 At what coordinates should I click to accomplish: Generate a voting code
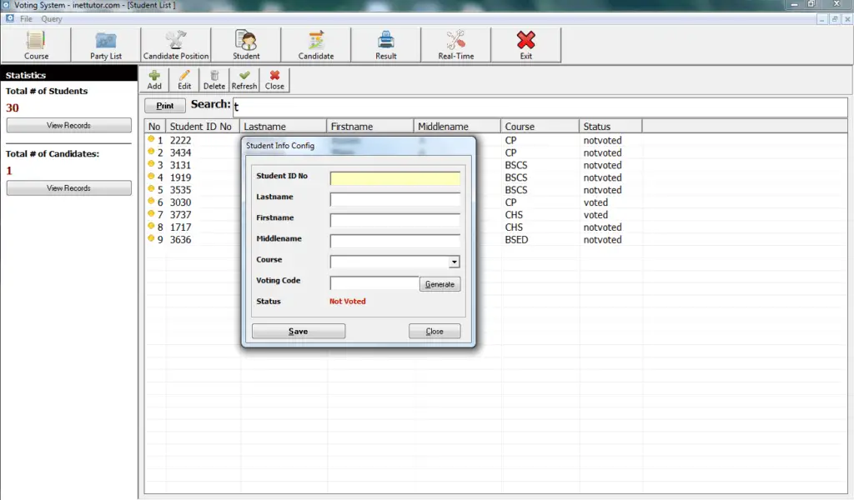[x=440, y=283]
